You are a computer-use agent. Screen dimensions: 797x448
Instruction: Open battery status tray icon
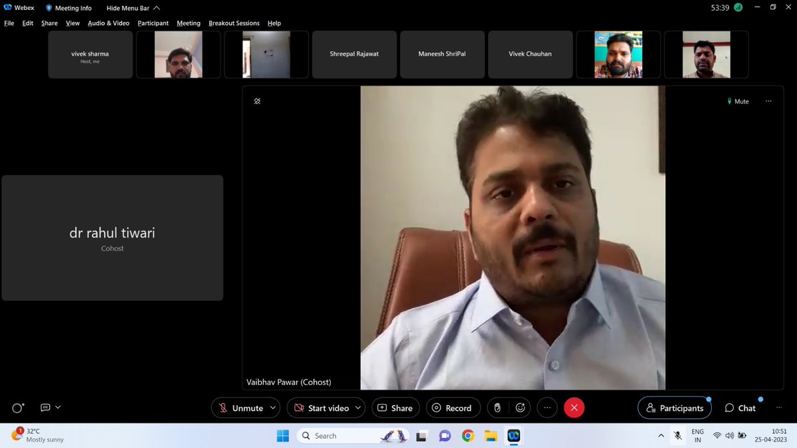click(743, 436)
